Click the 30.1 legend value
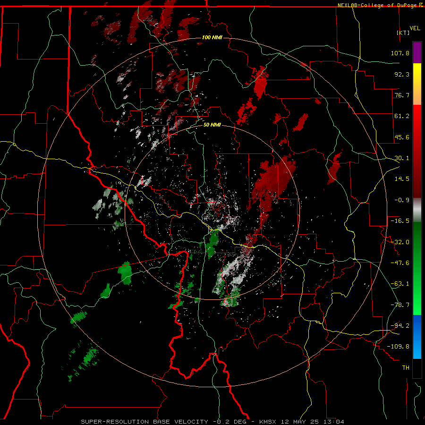Screen dimensions: 425x425 tap(402, 158)
